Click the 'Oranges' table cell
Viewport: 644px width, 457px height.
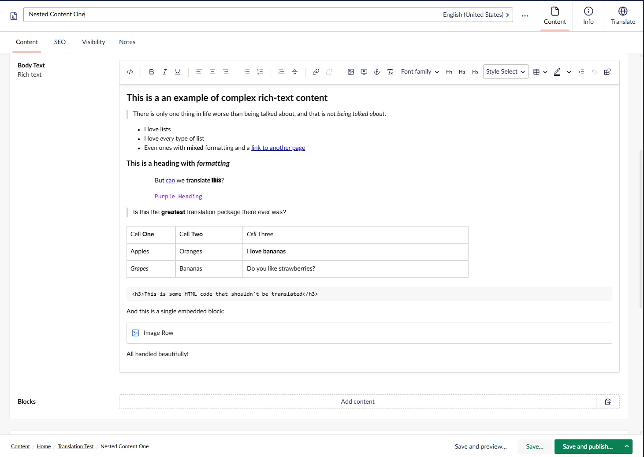209,252
